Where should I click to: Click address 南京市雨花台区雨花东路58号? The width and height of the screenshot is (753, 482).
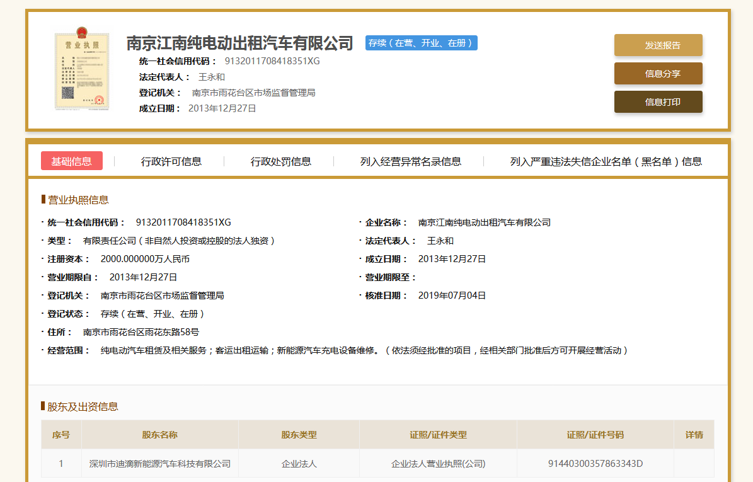(141, 332)
